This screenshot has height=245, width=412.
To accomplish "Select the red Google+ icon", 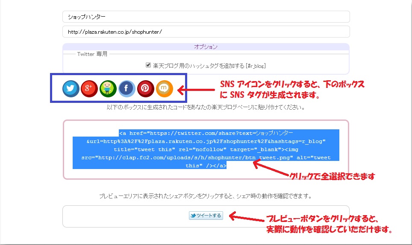I will coord(89,88).
